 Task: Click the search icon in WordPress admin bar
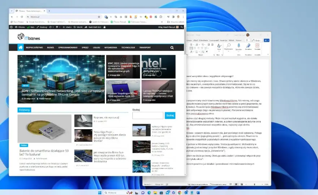[x=182, y=27]
